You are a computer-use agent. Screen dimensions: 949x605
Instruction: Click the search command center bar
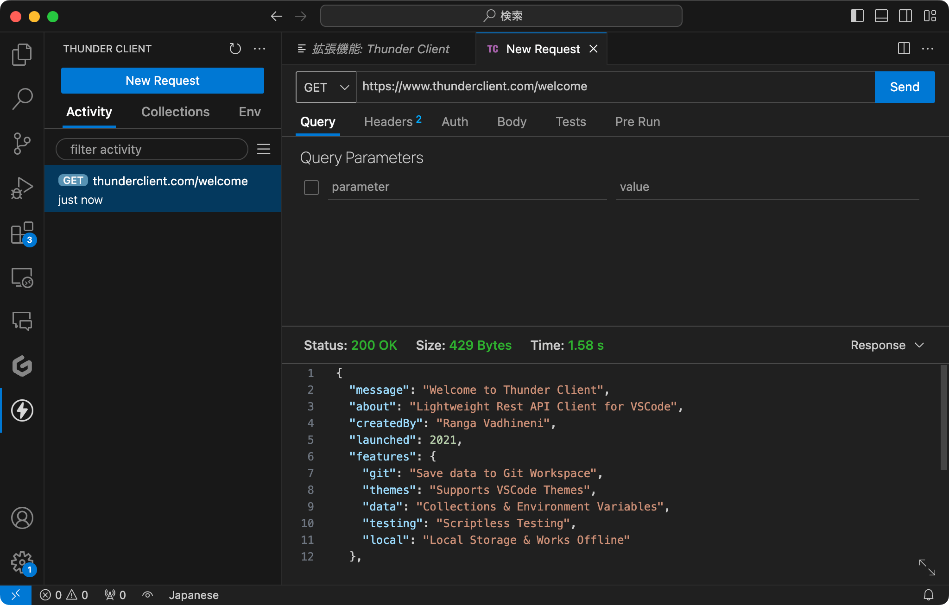coord(501,16)
